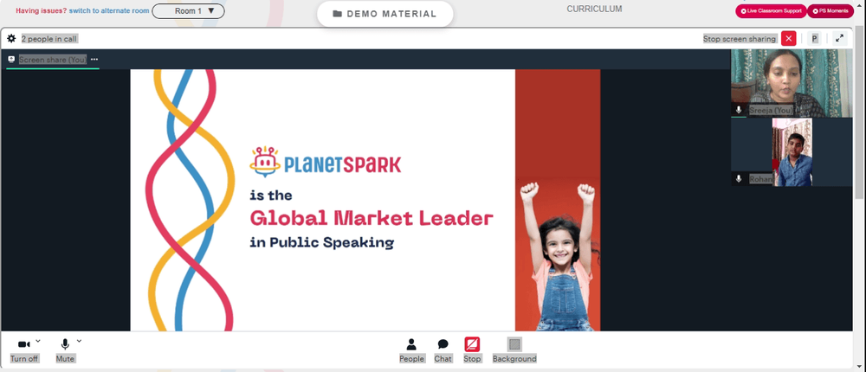Click in Public Speaking text on slide
The width and height of the screenshot is (866, 372).
pyautogui.click(x=321, y=242)
